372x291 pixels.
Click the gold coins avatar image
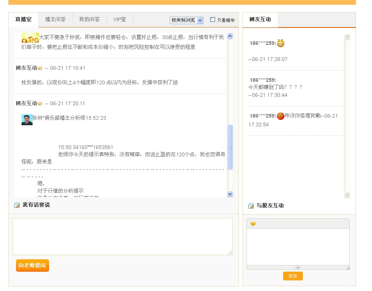point(30,38)
